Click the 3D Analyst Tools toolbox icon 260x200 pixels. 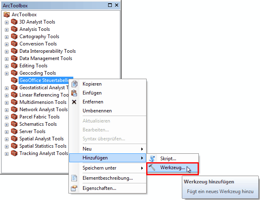pyautogui.click(x=15, y=22)
